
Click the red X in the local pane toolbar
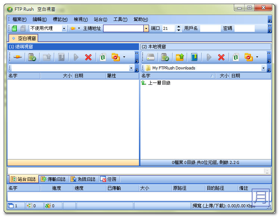(221, 57)
